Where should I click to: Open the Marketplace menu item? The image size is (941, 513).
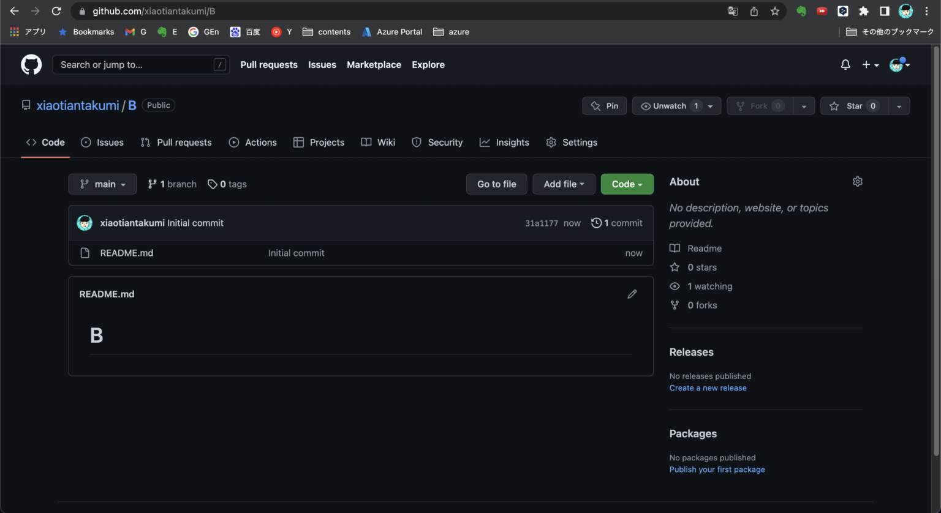point(374,64)
